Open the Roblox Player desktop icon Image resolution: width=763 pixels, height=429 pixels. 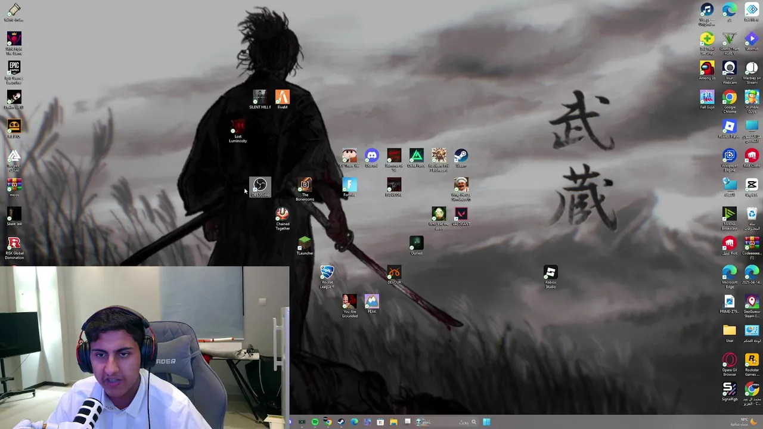(730, 129)
